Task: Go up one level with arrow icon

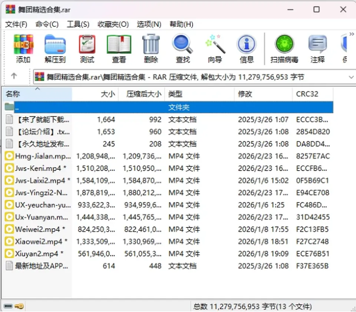Action: coord(14,76)
